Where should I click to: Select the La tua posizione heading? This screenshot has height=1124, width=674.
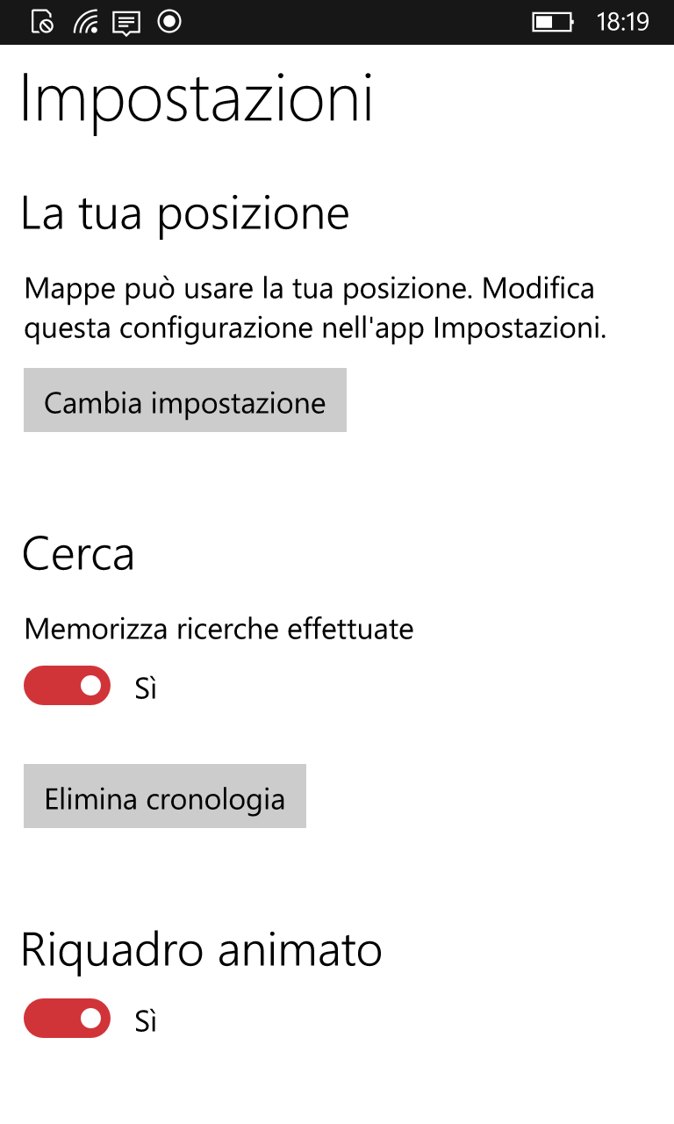185,215
